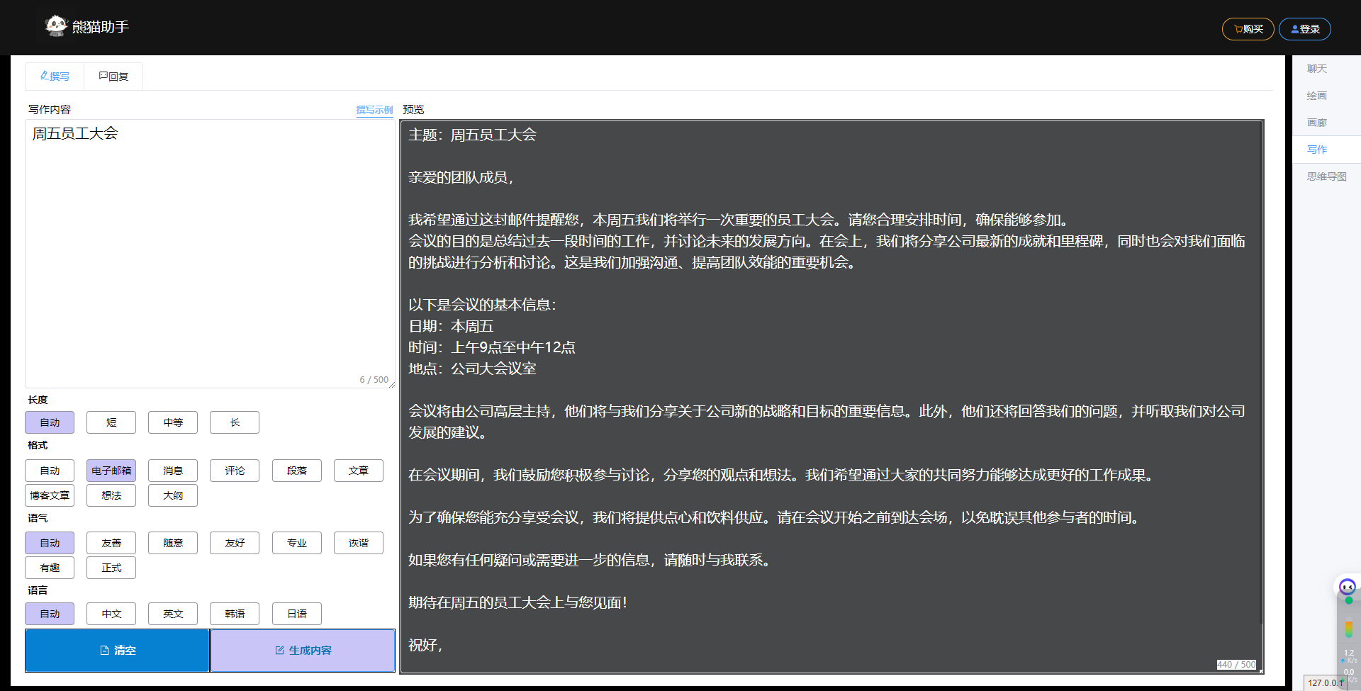The width and height of the screenshot is (1361, 691).
Task: Set length option to 短
Action: (x=111, y=422)
